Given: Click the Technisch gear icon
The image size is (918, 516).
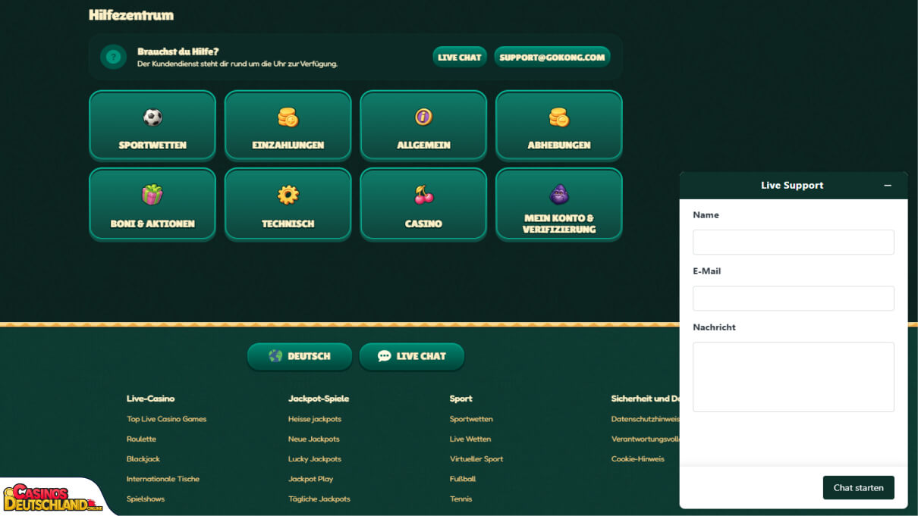Looking at the screenshot, I should 288,195.
